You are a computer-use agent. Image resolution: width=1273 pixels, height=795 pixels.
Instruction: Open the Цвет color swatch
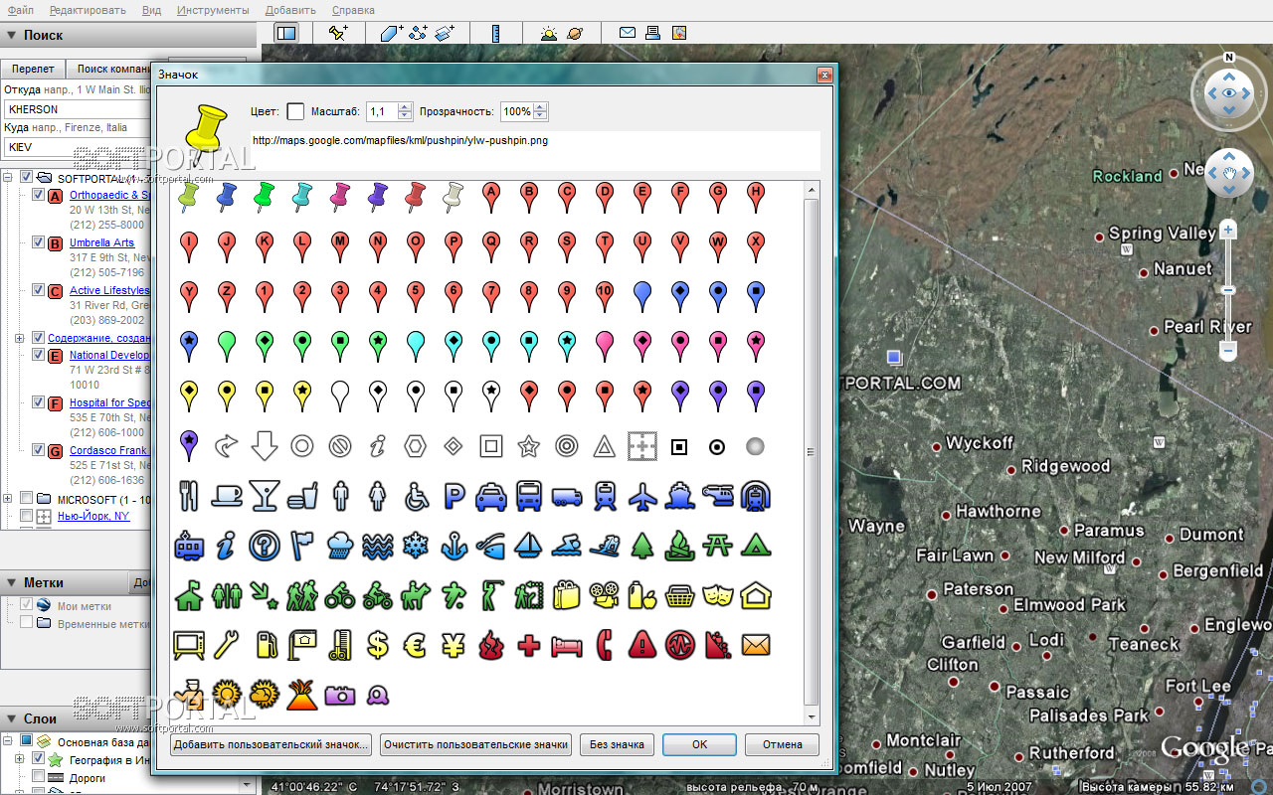click(x=295, y=111)
